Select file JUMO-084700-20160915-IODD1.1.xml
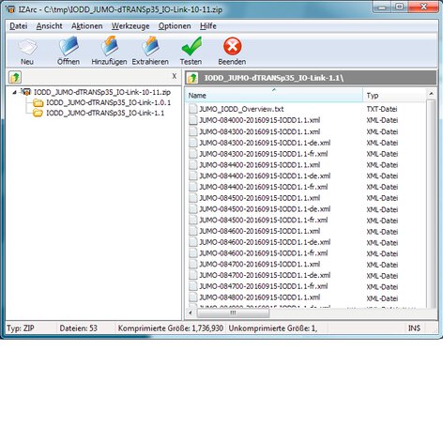This screenshot has height=427, width=443. (x=260, y=265)
